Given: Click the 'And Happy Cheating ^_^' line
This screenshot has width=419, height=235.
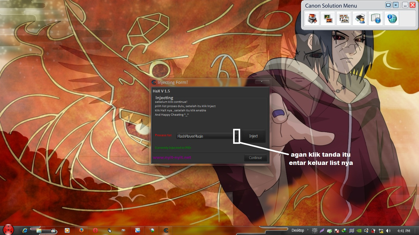Looking at the screenshot, I should 172,115.
